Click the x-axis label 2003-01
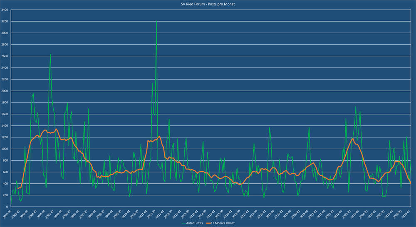 [x=7, y=214]
